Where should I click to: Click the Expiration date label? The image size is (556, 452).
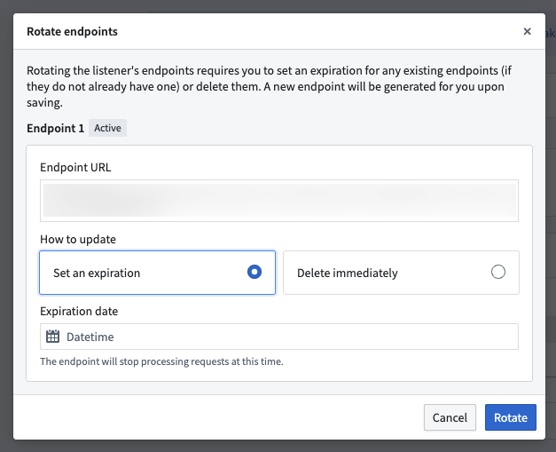(x=79, y=311)
